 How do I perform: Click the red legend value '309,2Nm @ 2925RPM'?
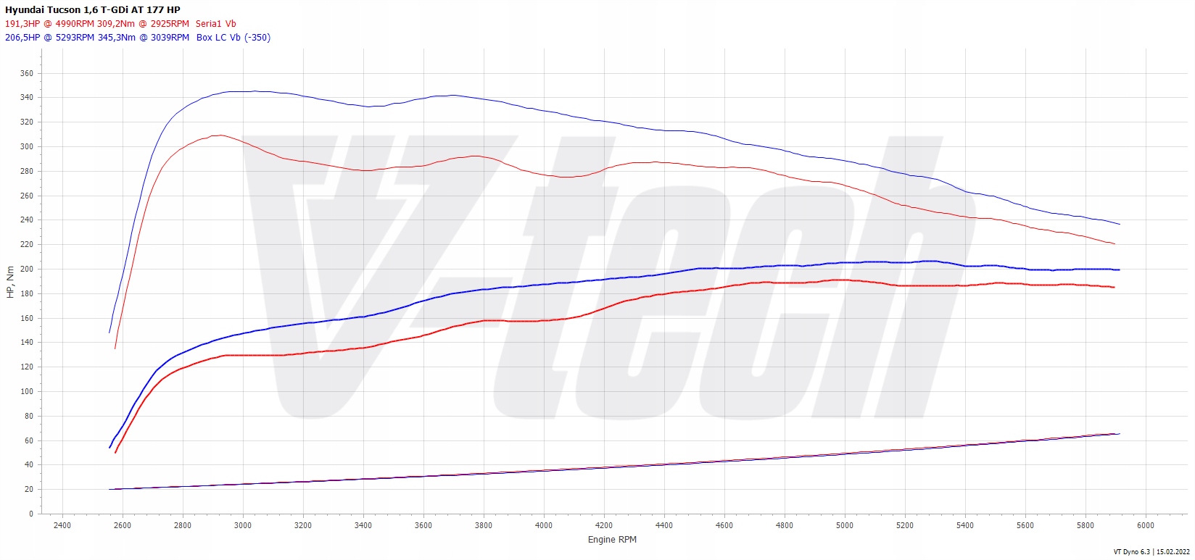(143, 24)
